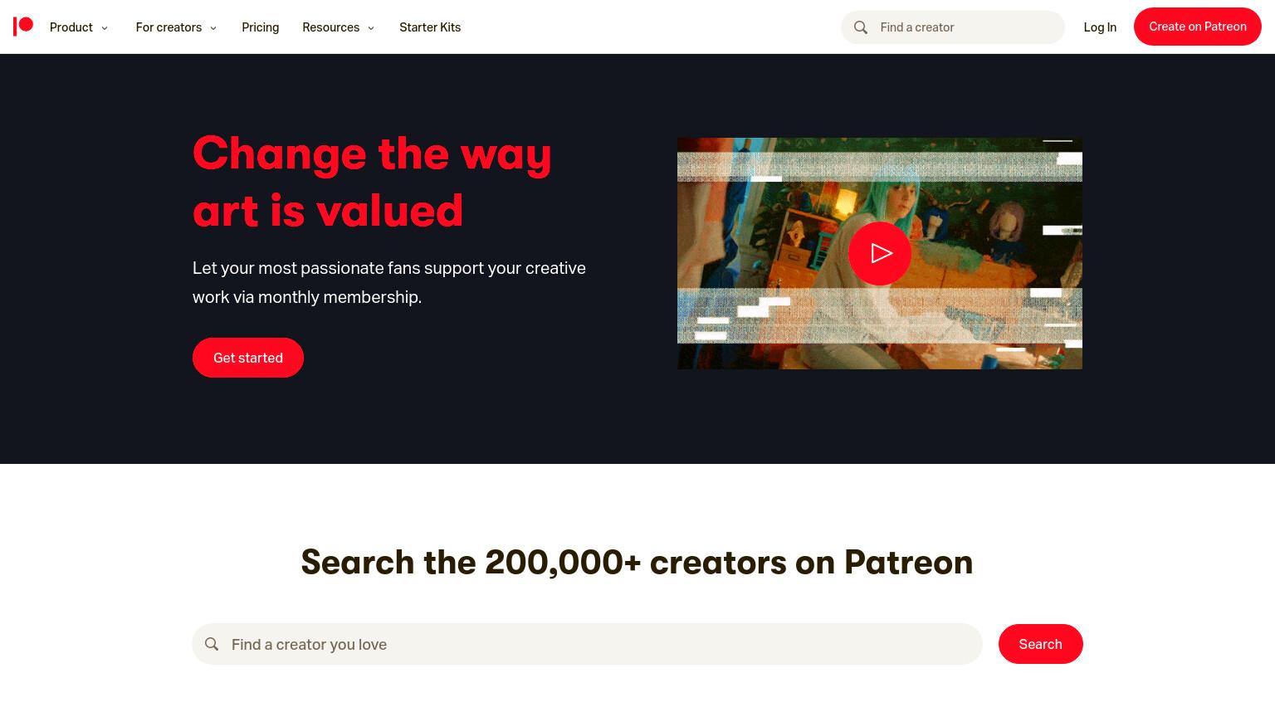Open the Resources menu label
Image resolution: width=1275 pixels, height=717 pixels.
click(331, 27)
